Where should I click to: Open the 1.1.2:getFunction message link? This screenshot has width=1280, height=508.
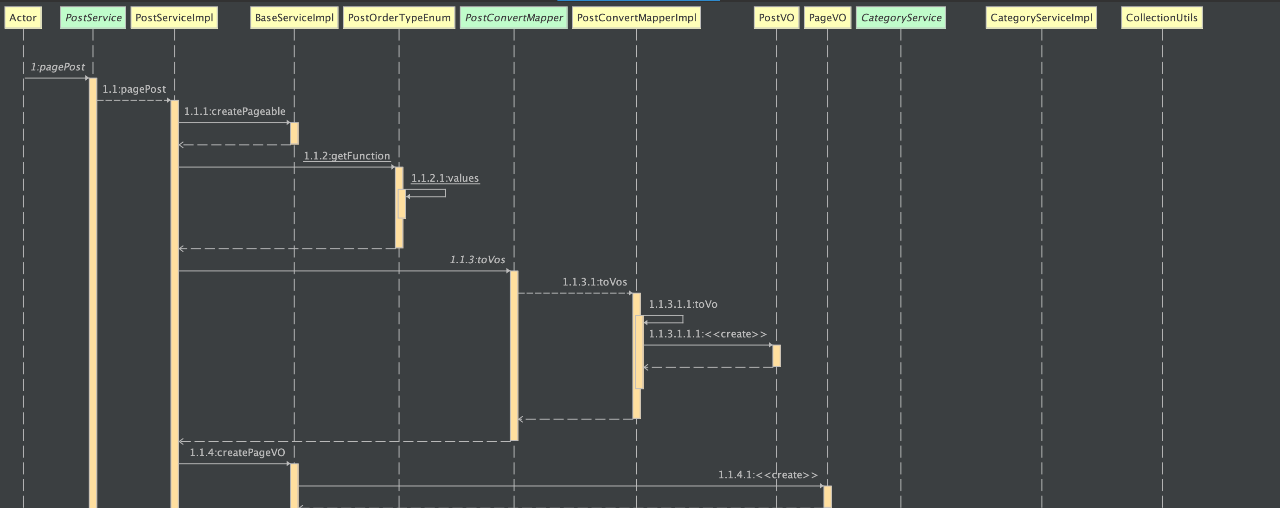[347, 156]
